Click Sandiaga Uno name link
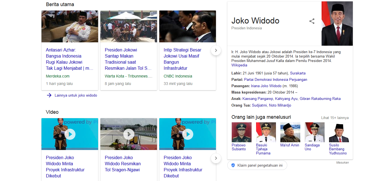This screenshot has width=373, height=181. [x=312, y=147]
